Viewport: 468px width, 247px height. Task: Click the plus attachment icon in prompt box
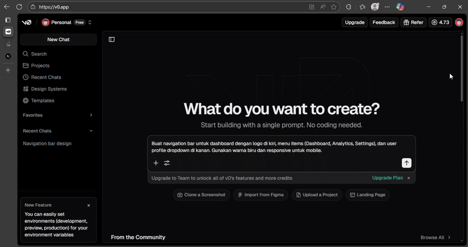tap(156, 163)
